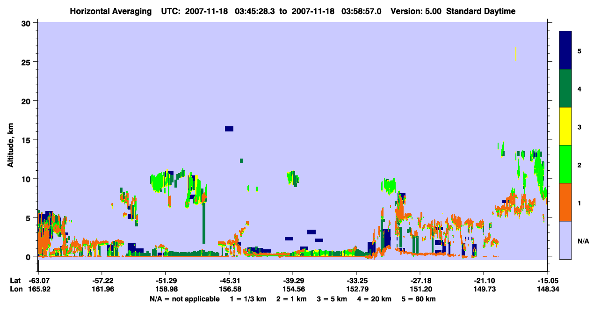Screen dimensions: 608x312
Task: Click the 'Version: 5.00' text in the title
Action: tap(417, 11)
